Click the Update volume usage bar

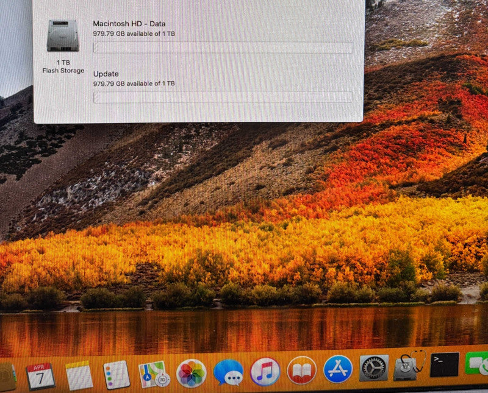223,97
